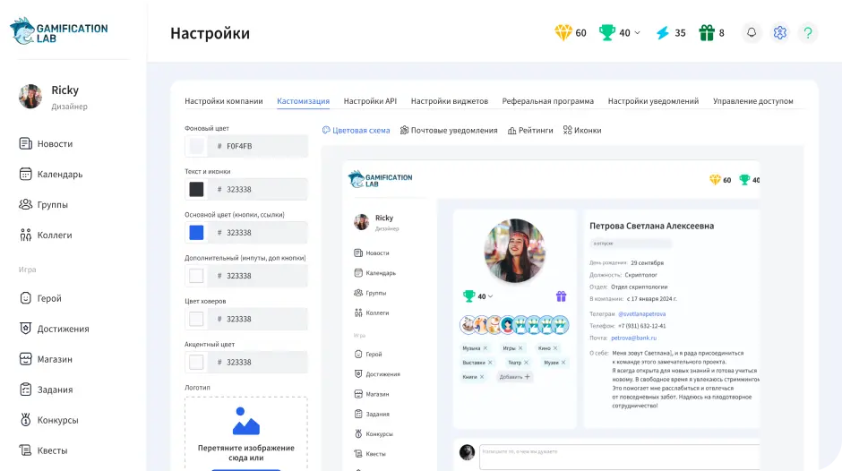
Task: Open the @svetlanapetrova Telegram link
Action: tap(641, 313)
